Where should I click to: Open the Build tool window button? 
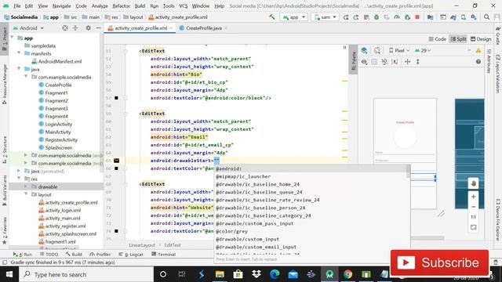coord(74,254)
